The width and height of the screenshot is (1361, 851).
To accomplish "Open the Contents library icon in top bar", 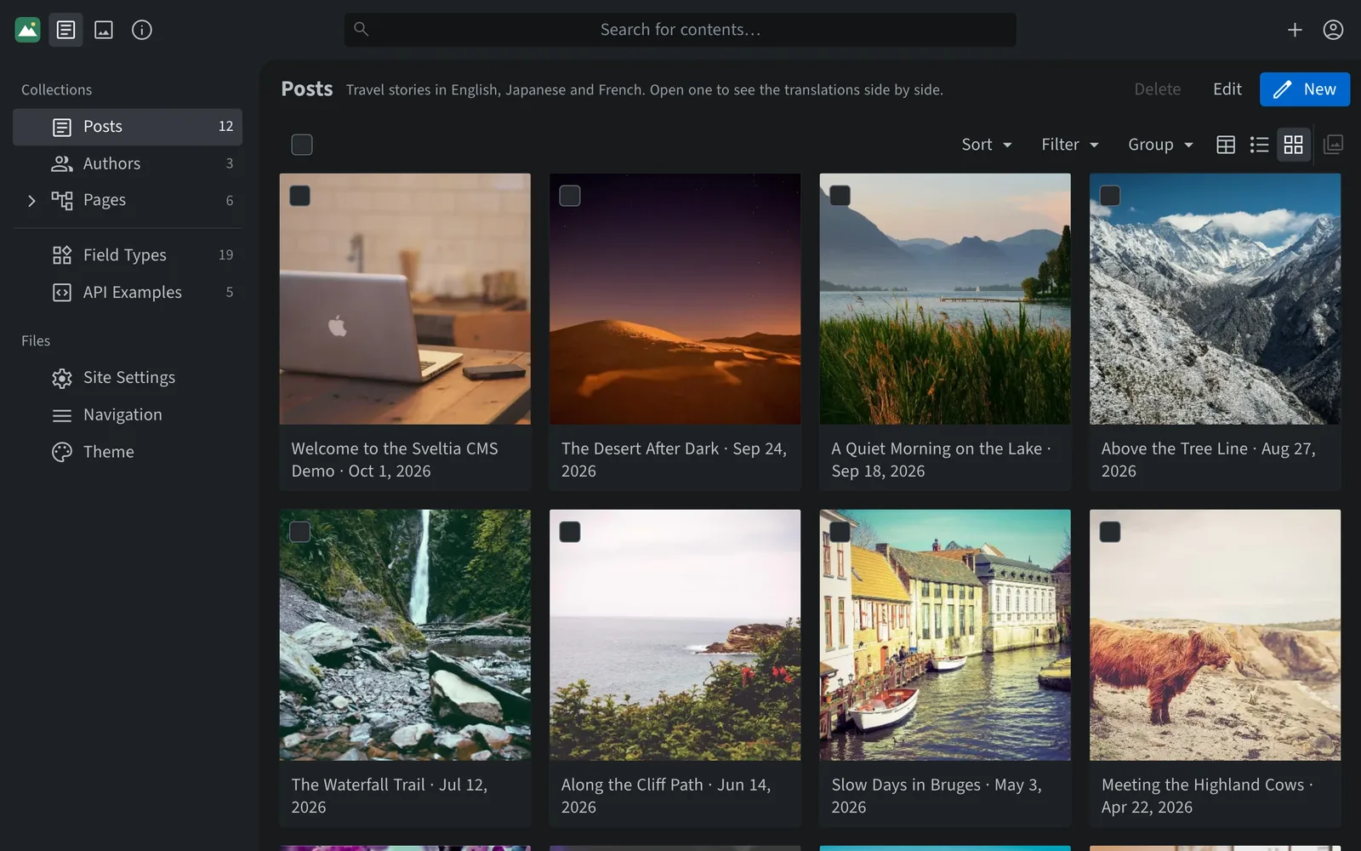I will [65, 30].
